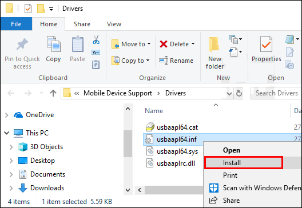Click the Copy path icon

pyautogui.click(x=96, y=52)
